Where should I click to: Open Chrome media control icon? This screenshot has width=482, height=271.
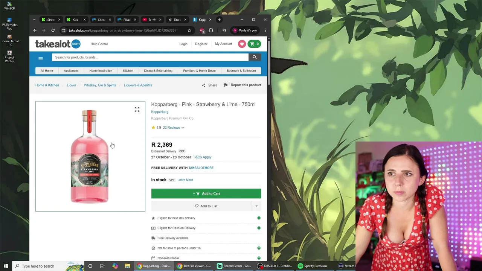pos(224,30)
